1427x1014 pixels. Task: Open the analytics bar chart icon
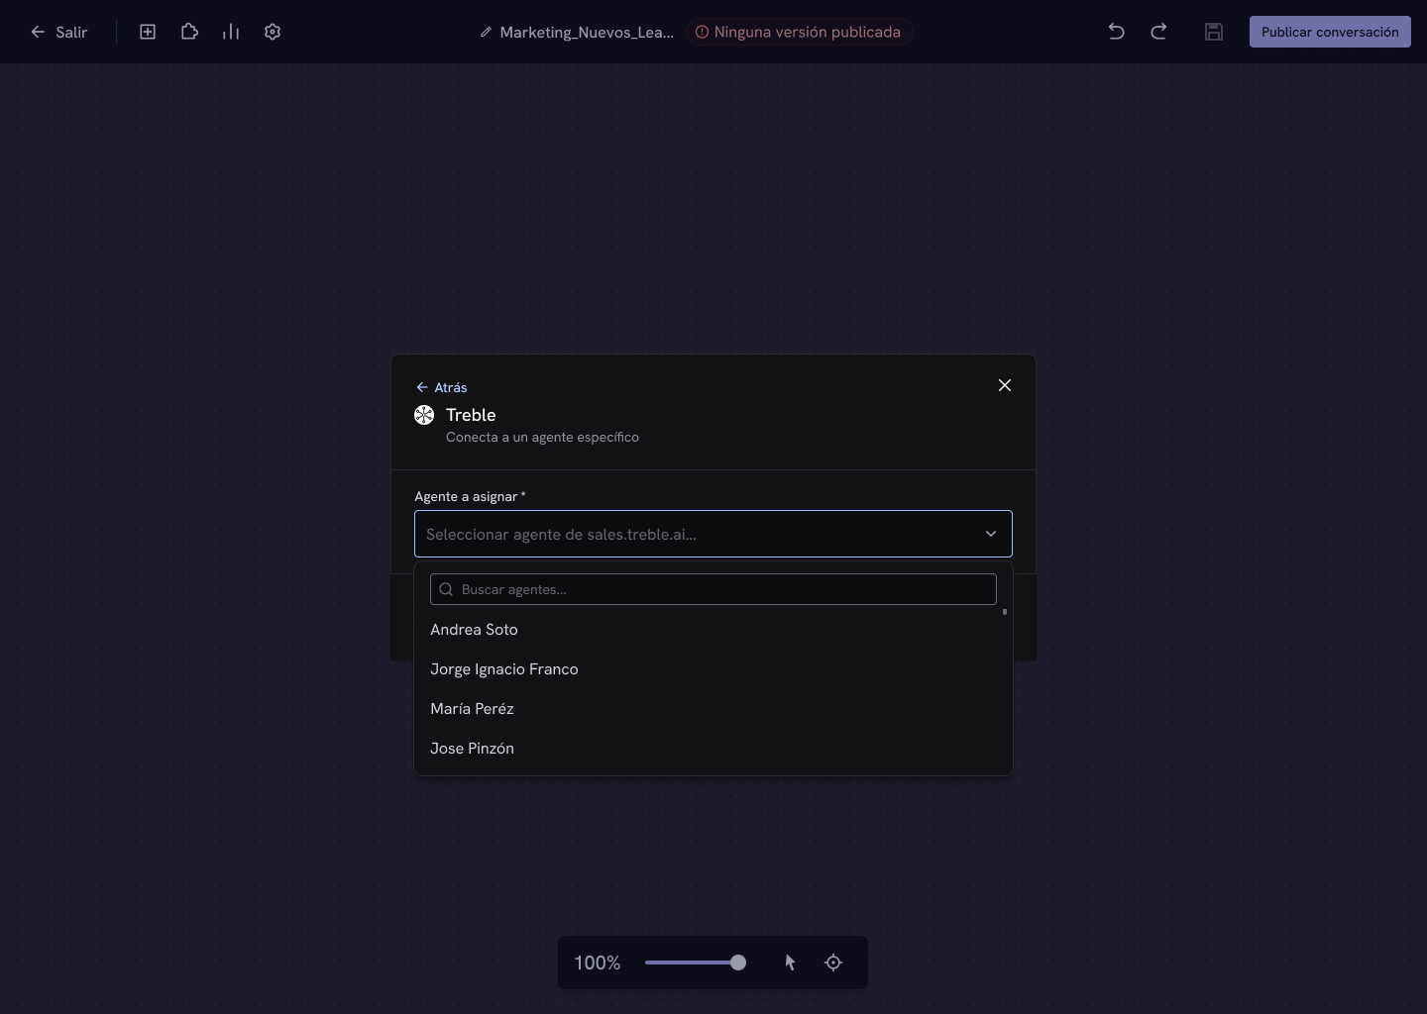tap(231, 32)
